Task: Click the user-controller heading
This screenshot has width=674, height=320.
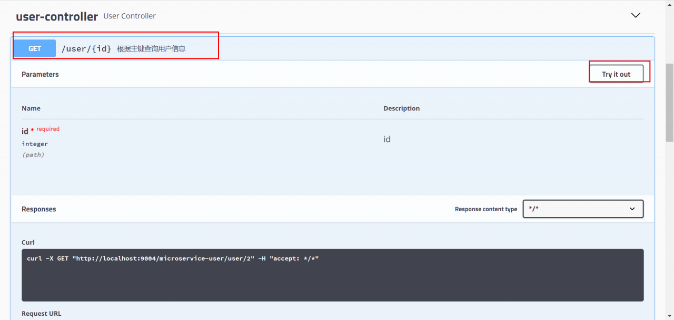Action: pos(57,16)
